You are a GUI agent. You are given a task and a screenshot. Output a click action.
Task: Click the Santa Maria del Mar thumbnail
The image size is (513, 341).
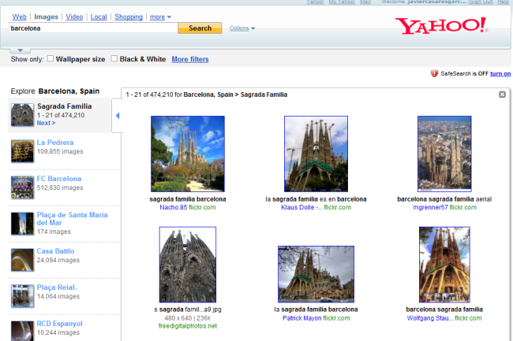click(22, 224)
